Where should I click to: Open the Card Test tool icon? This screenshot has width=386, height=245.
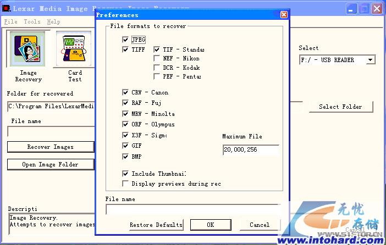coord(74,48)
